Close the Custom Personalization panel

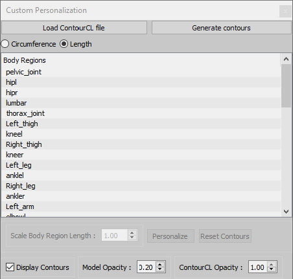(285, 11)
